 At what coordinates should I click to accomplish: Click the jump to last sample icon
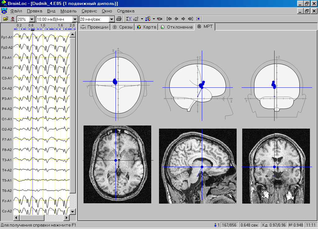click(190, 19)
